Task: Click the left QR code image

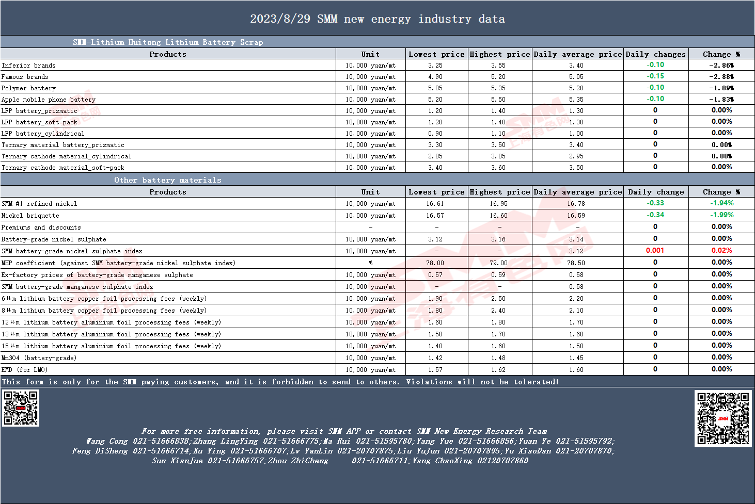Action: coord(21,408)
